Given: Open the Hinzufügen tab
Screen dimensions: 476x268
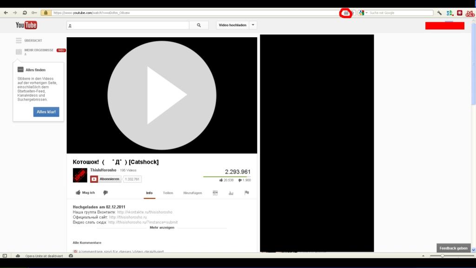Looking at the screenshot, I should click(192, 193).
